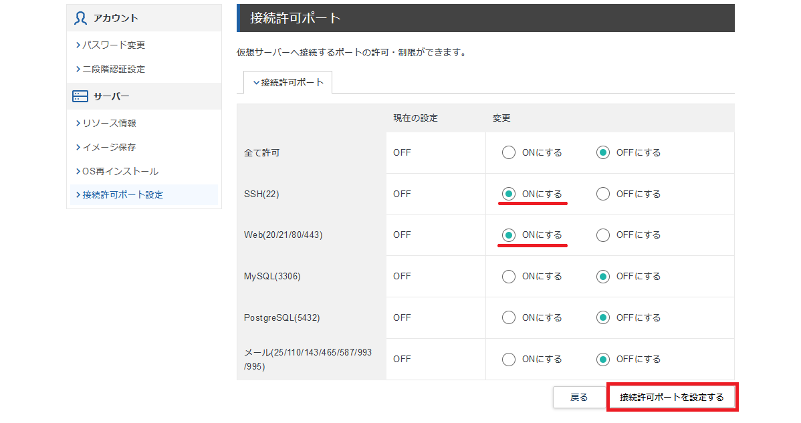Select 接続許可ポート設定 in sidebar

[122, 194]
